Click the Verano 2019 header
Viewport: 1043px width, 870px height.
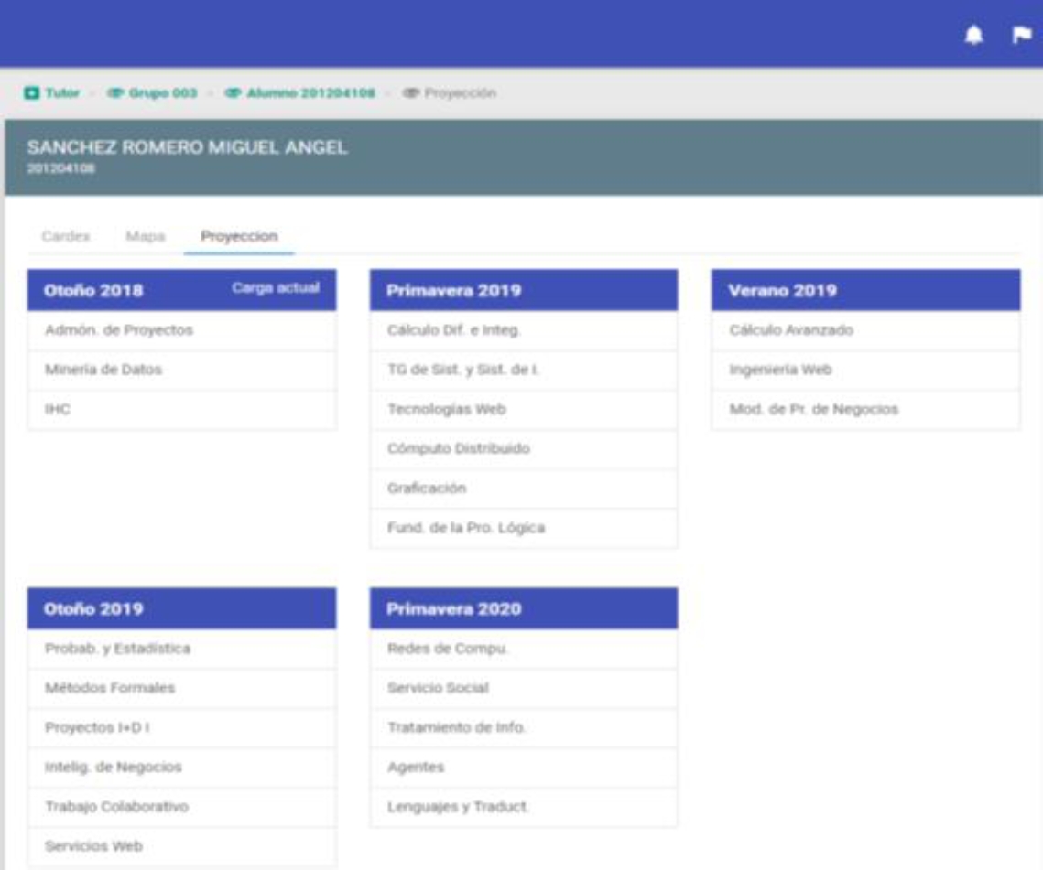[x=865, y=290]
